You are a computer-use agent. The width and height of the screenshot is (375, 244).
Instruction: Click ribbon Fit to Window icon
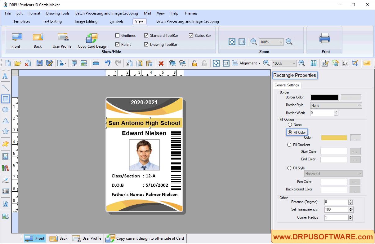[x=232, y=42]
